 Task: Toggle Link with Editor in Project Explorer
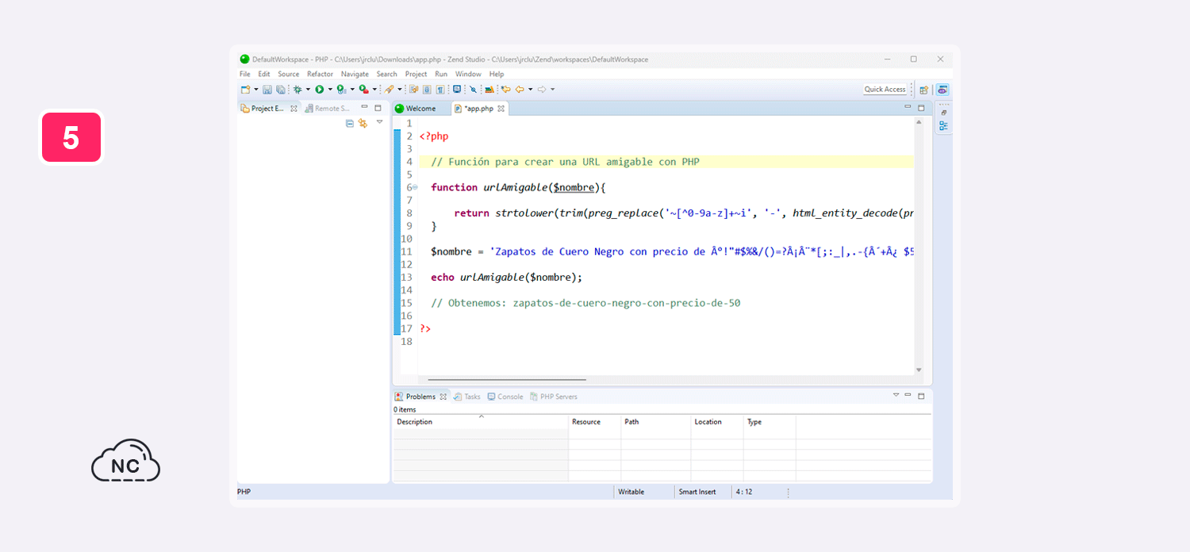tap(363, 123)
